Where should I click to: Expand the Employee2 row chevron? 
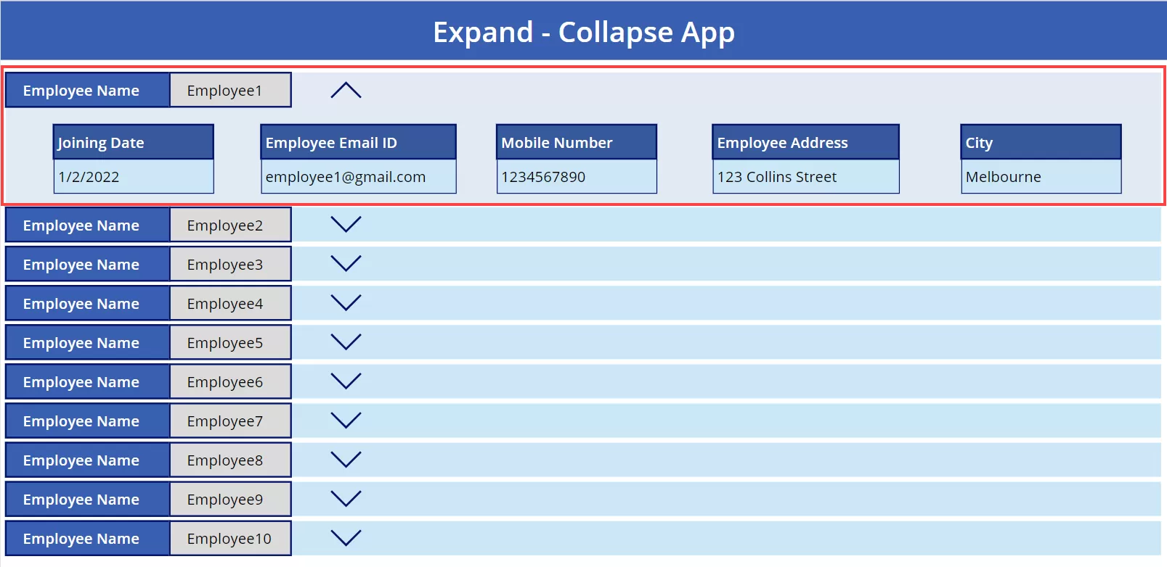coord(346,225)
